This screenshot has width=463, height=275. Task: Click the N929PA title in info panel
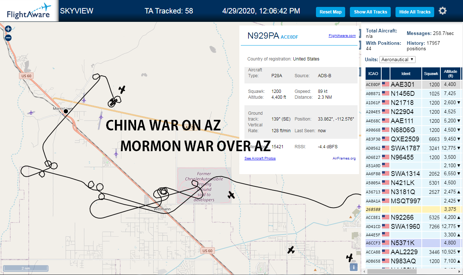(263, 36)
